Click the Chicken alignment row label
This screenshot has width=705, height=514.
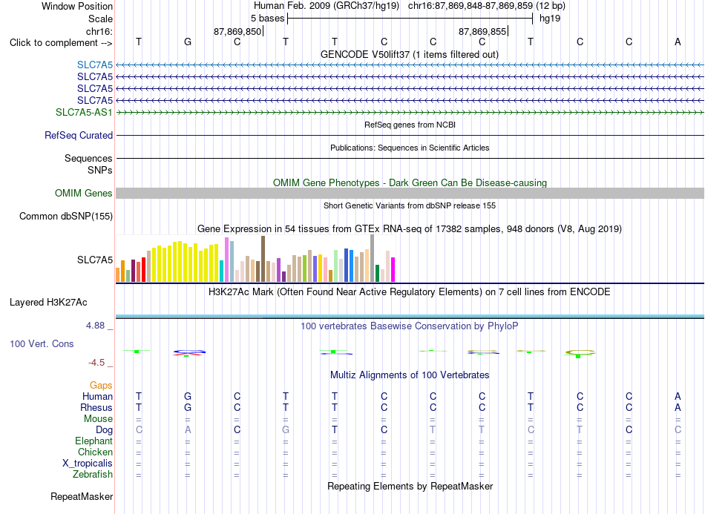pos(95,452)
